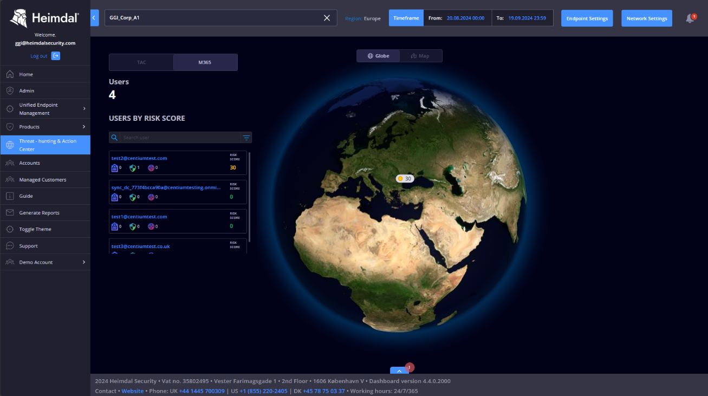Viewport: 708px width, 396px height.
Task: Click the risk score 30 marker on globe
Action: 404,178
